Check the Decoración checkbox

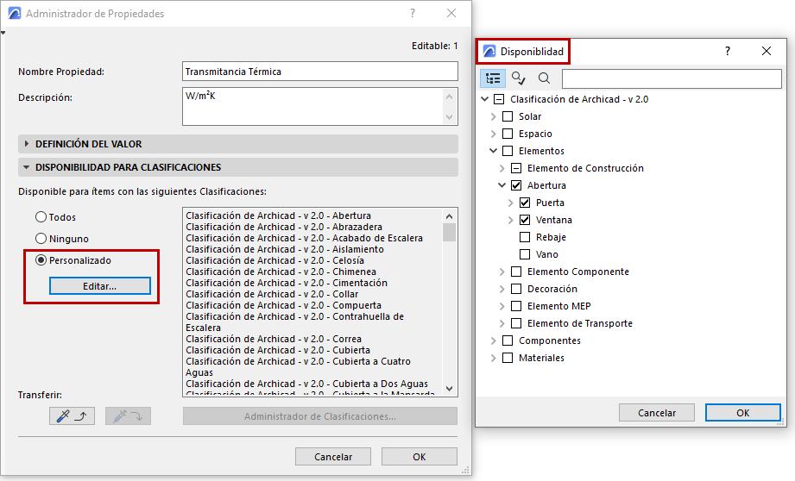(x=516, y=289)
